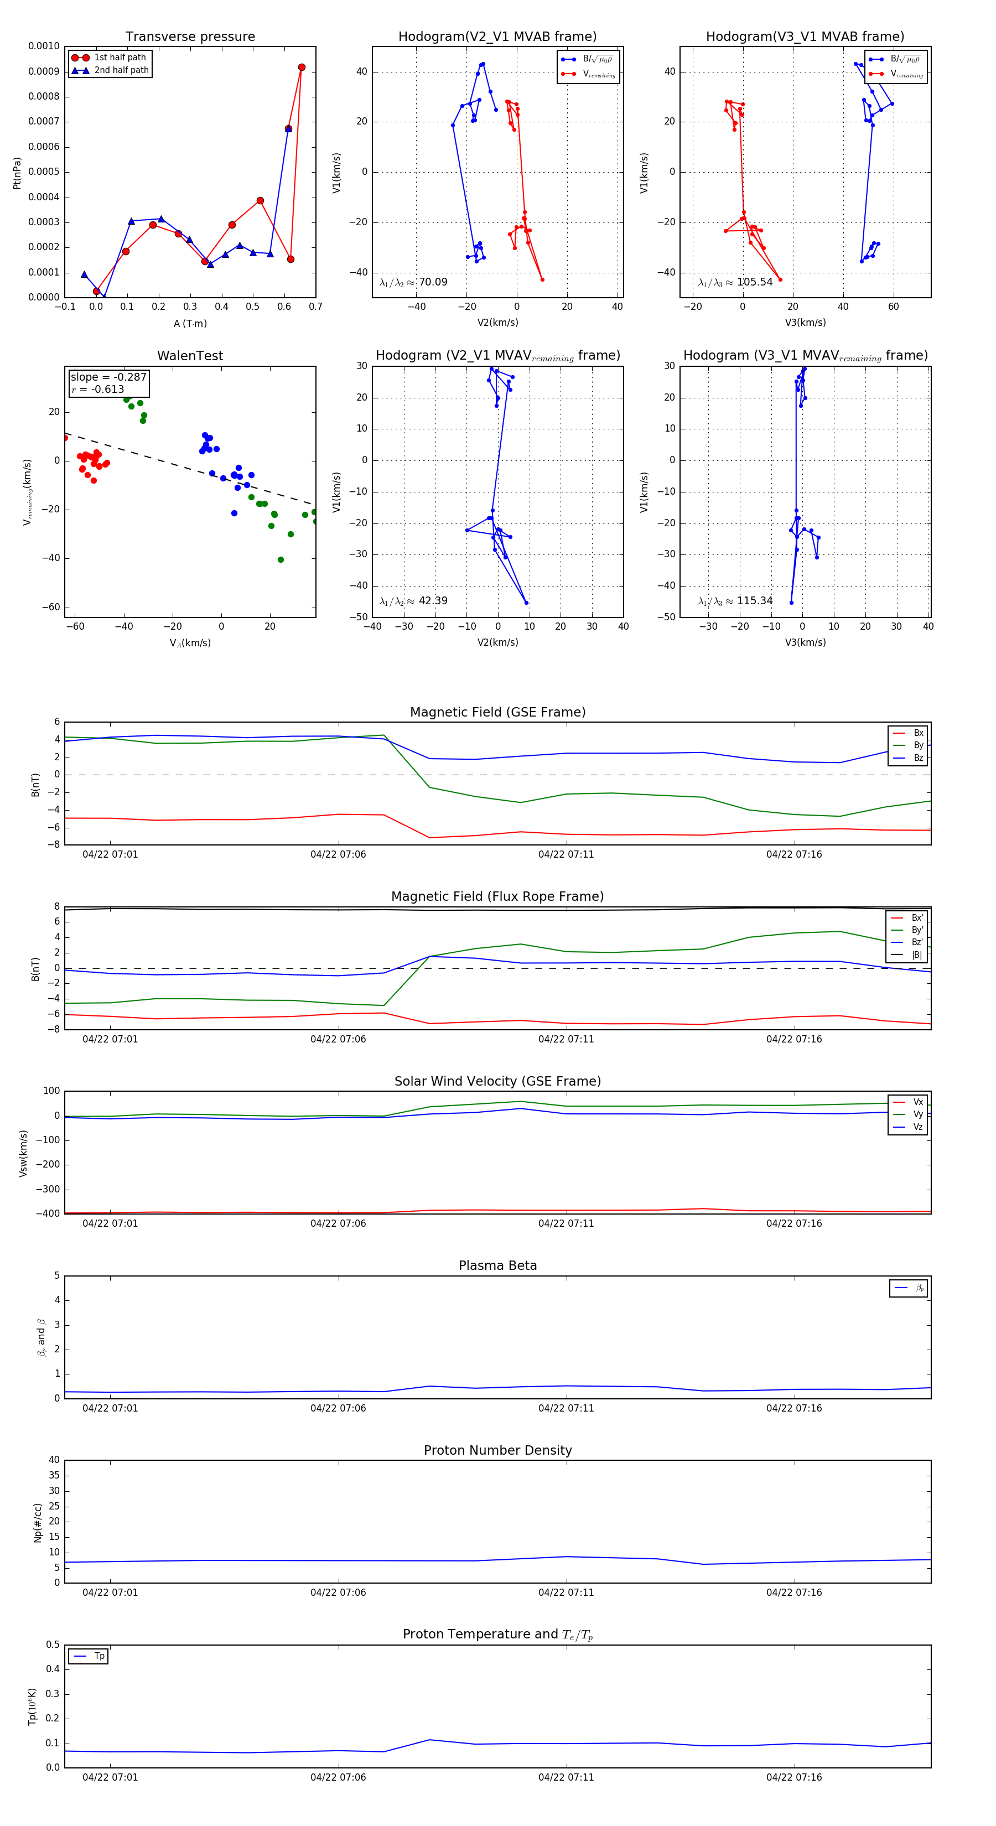Screen dimensions: 996x1826
Task: Select the '1st half path' legend entry
Action: (110, 58)
